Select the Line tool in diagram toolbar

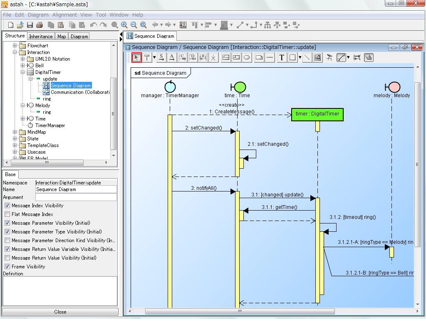point(307,58)
